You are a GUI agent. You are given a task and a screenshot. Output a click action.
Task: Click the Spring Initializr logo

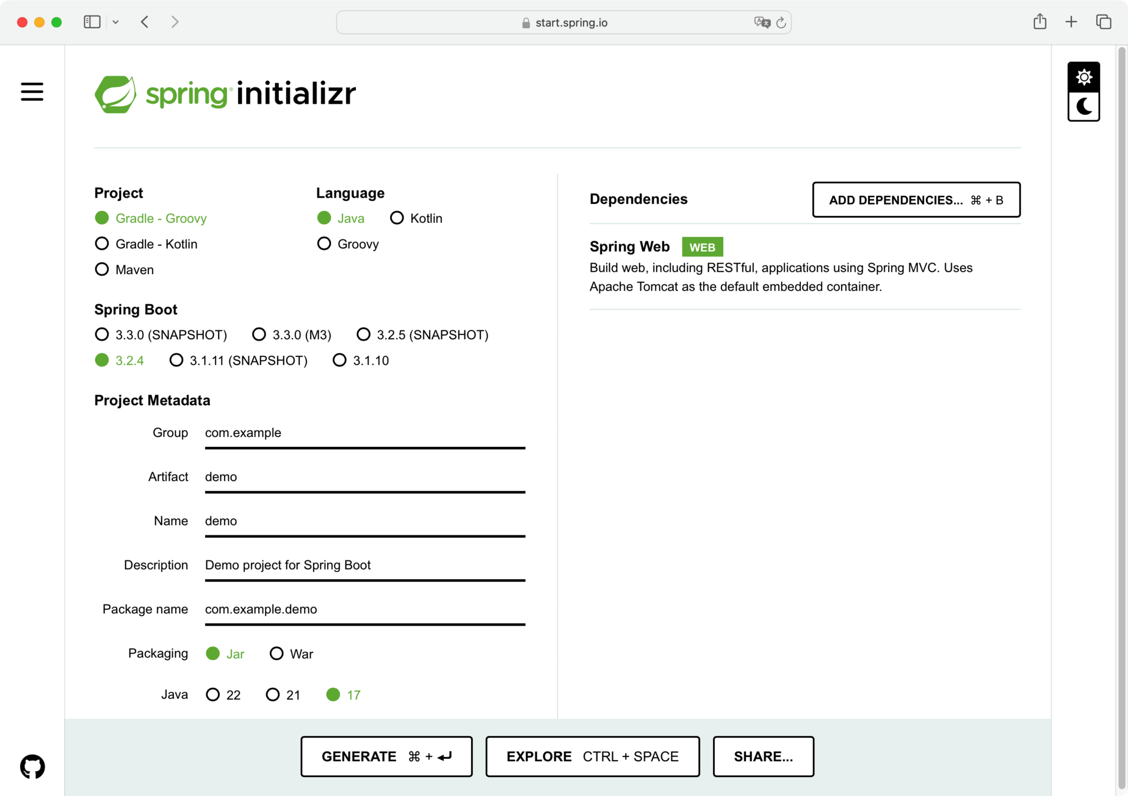point(225,94)
